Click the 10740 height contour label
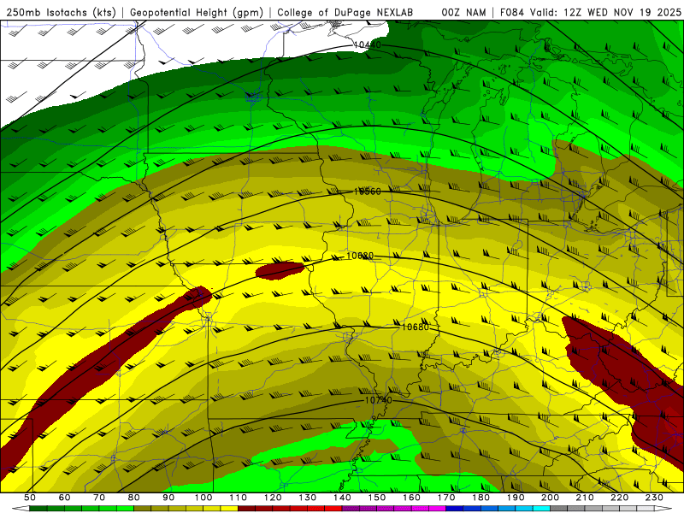 (378, 400)
